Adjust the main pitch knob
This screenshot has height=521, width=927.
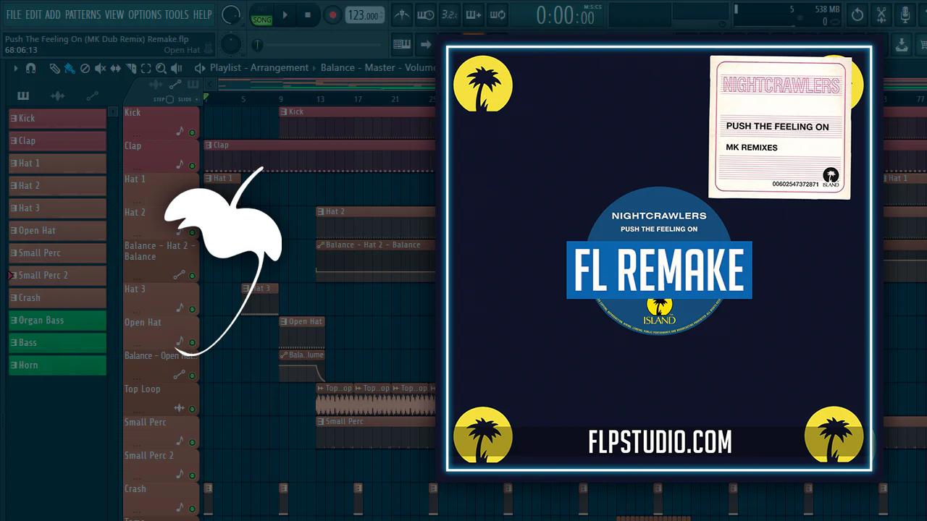point(230,44)
